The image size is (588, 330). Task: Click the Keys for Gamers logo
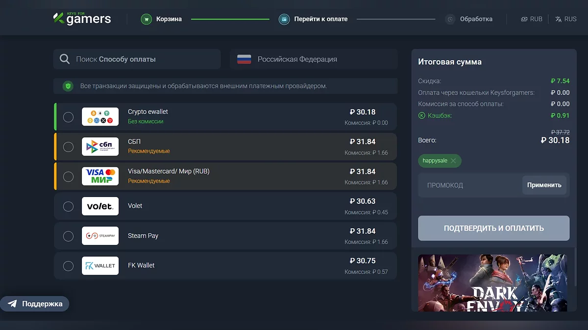(82, 19)
